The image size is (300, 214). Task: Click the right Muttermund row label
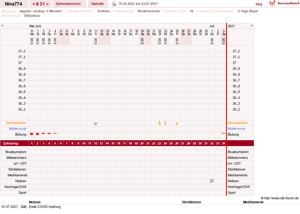point(236,129)
